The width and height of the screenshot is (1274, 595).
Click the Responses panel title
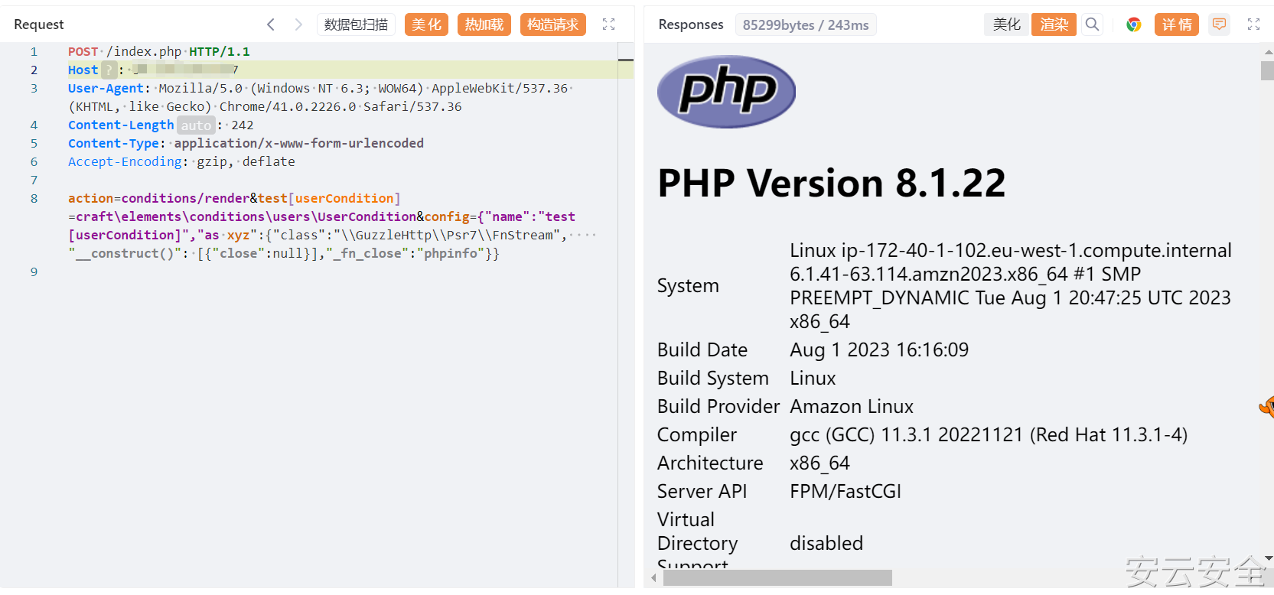click(x=691, y=24)
